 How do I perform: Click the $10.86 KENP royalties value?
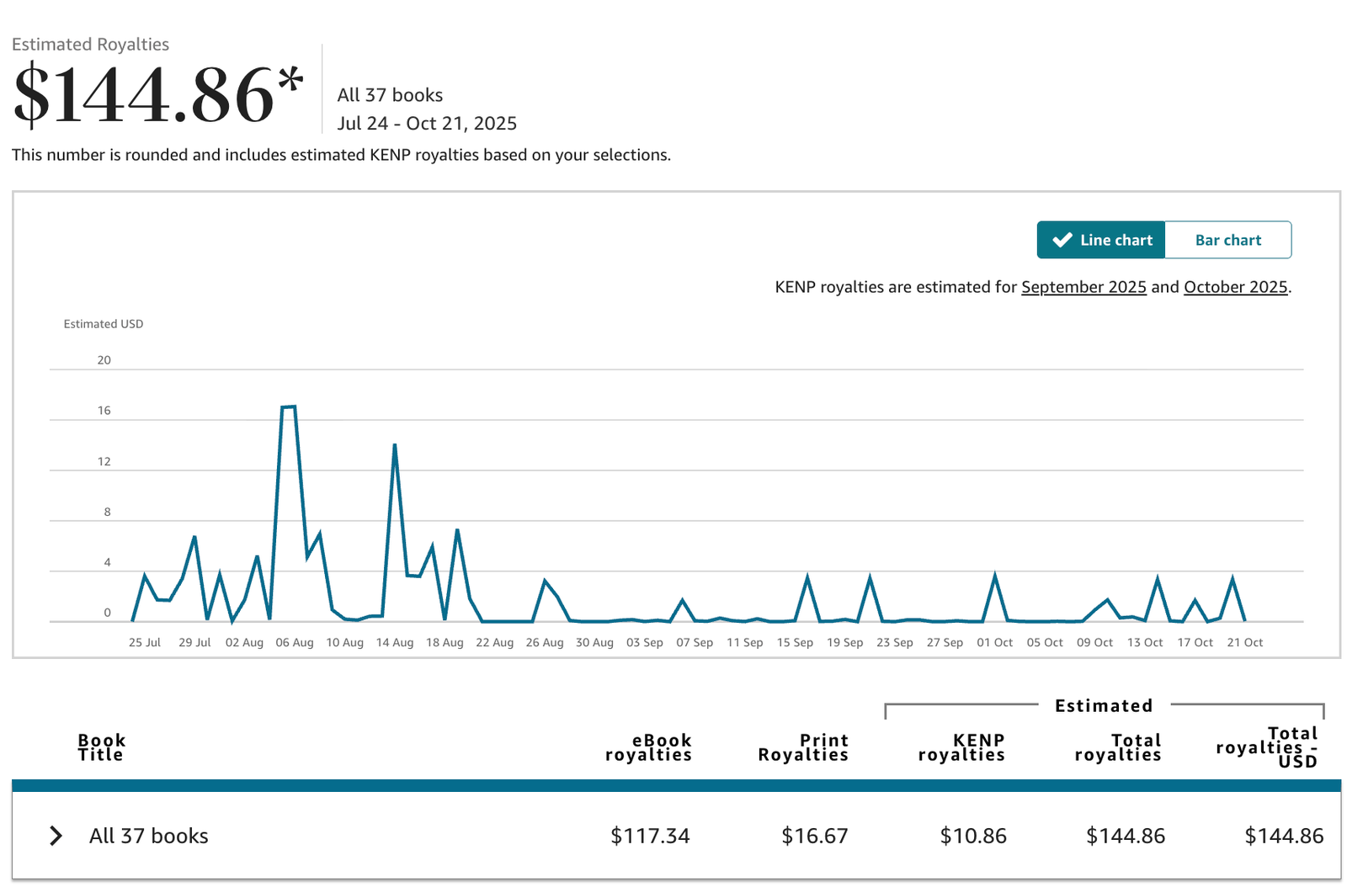(x=973, y=836)
